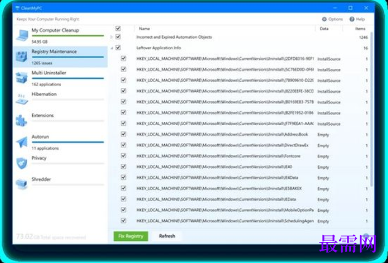Click the 11 applications label
This screenshot has height=263, width=388.
tap(46, 148)
